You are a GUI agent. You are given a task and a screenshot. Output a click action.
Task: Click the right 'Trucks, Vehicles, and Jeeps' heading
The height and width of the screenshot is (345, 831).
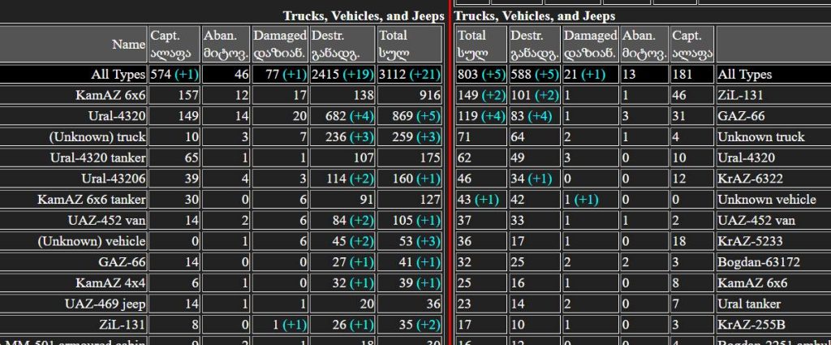tap(536, 16)
